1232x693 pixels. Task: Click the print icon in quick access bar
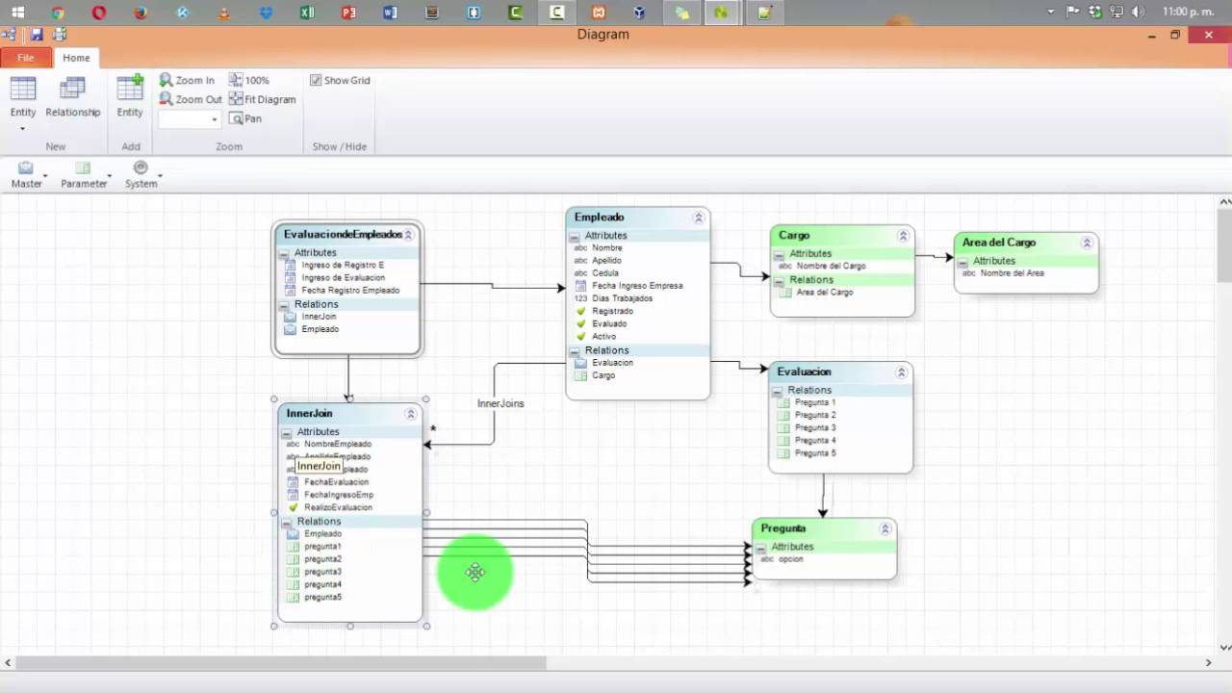pyautogui.click(x=60, y=35)
